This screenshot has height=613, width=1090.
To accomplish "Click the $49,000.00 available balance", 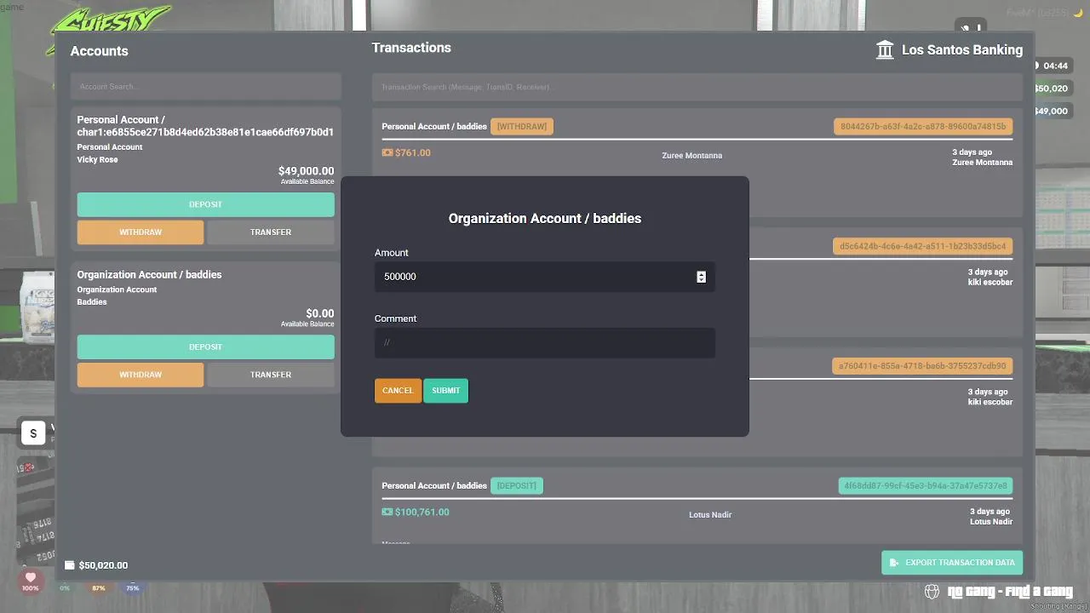I will (306, 171).
